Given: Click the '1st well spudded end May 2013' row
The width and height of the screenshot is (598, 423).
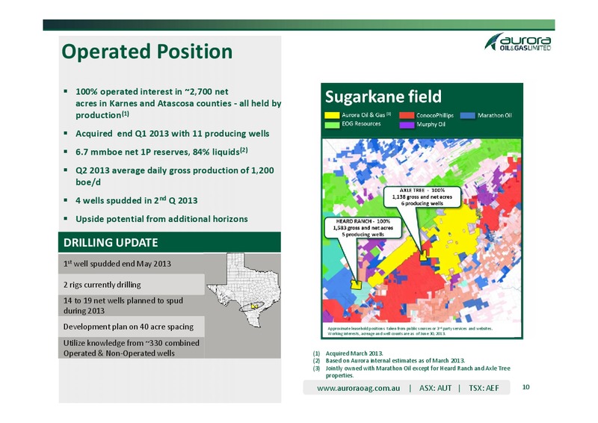Looking at the screenshot, I should [x=132, y=264].
